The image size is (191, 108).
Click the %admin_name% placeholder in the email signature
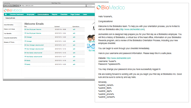click(106, 85)
